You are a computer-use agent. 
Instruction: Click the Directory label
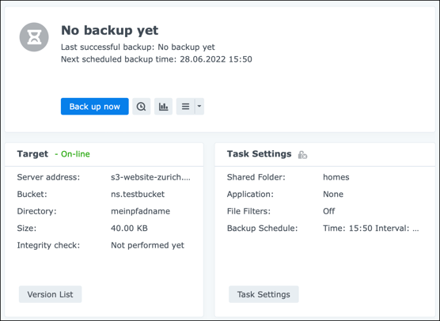coord(36,211)
